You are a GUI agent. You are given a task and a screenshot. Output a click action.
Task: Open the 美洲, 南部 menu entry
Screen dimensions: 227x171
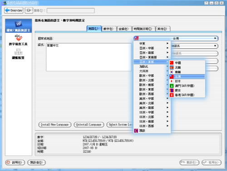click(152, 108)
